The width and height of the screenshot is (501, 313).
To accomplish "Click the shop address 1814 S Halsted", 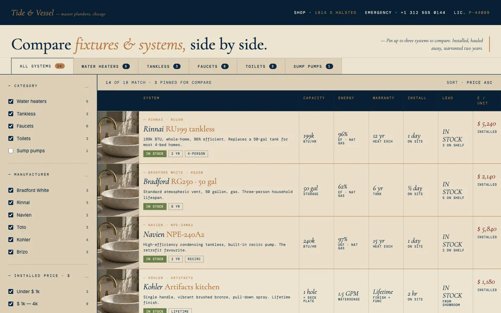I will (335, 13).
